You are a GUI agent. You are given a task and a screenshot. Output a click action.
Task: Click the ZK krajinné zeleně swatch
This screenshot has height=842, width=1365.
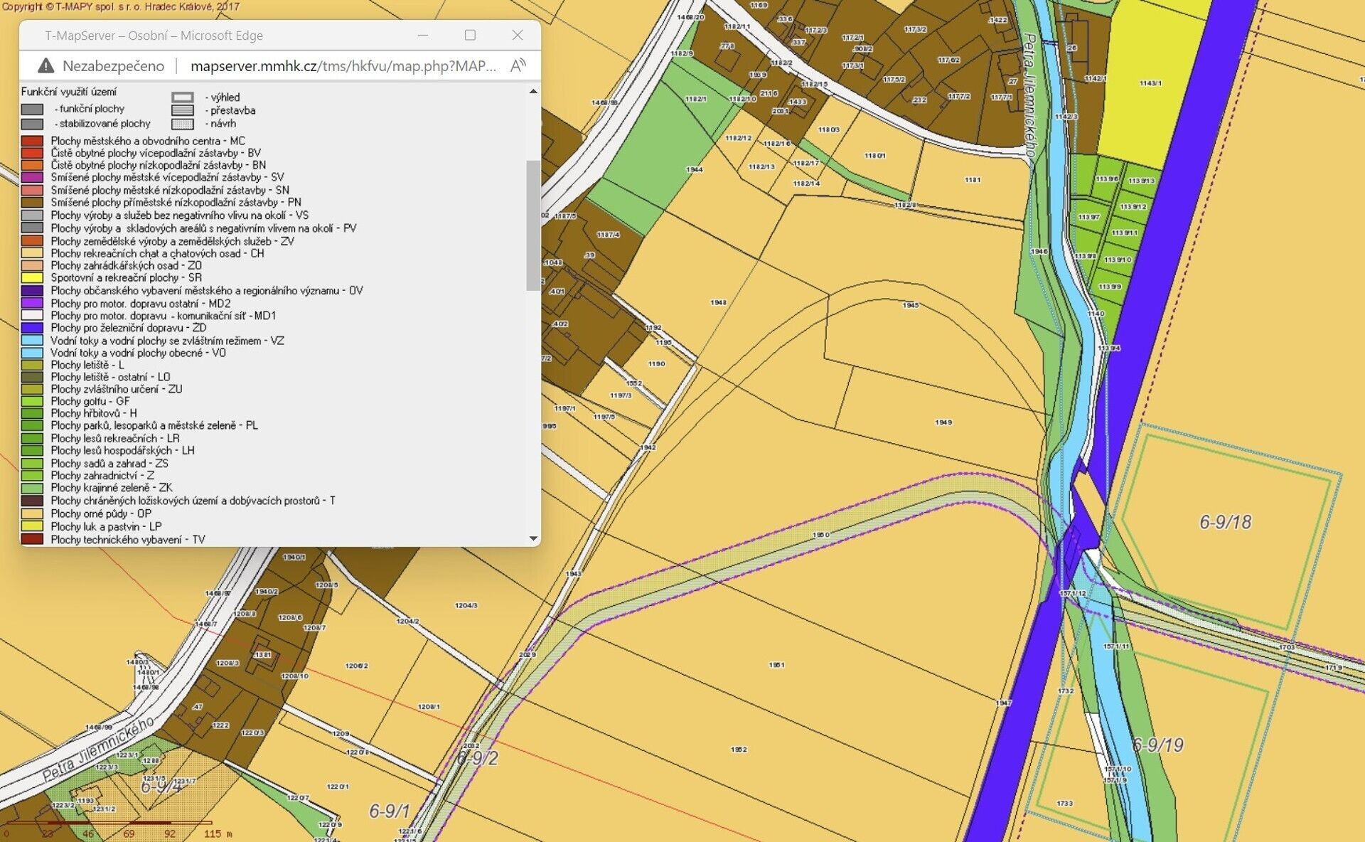coord(32,488)
